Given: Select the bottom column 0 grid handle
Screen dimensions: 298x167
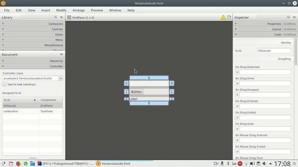Looking at the screenshot, I should 149,103.
